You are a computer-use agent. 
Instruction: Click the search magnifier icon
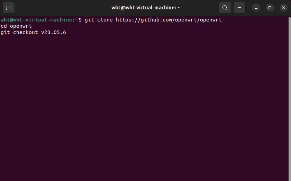point(225,8)
